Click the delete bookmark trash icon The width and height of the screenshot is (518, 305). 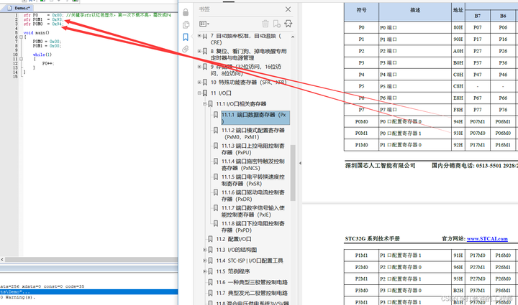point(265,24)
